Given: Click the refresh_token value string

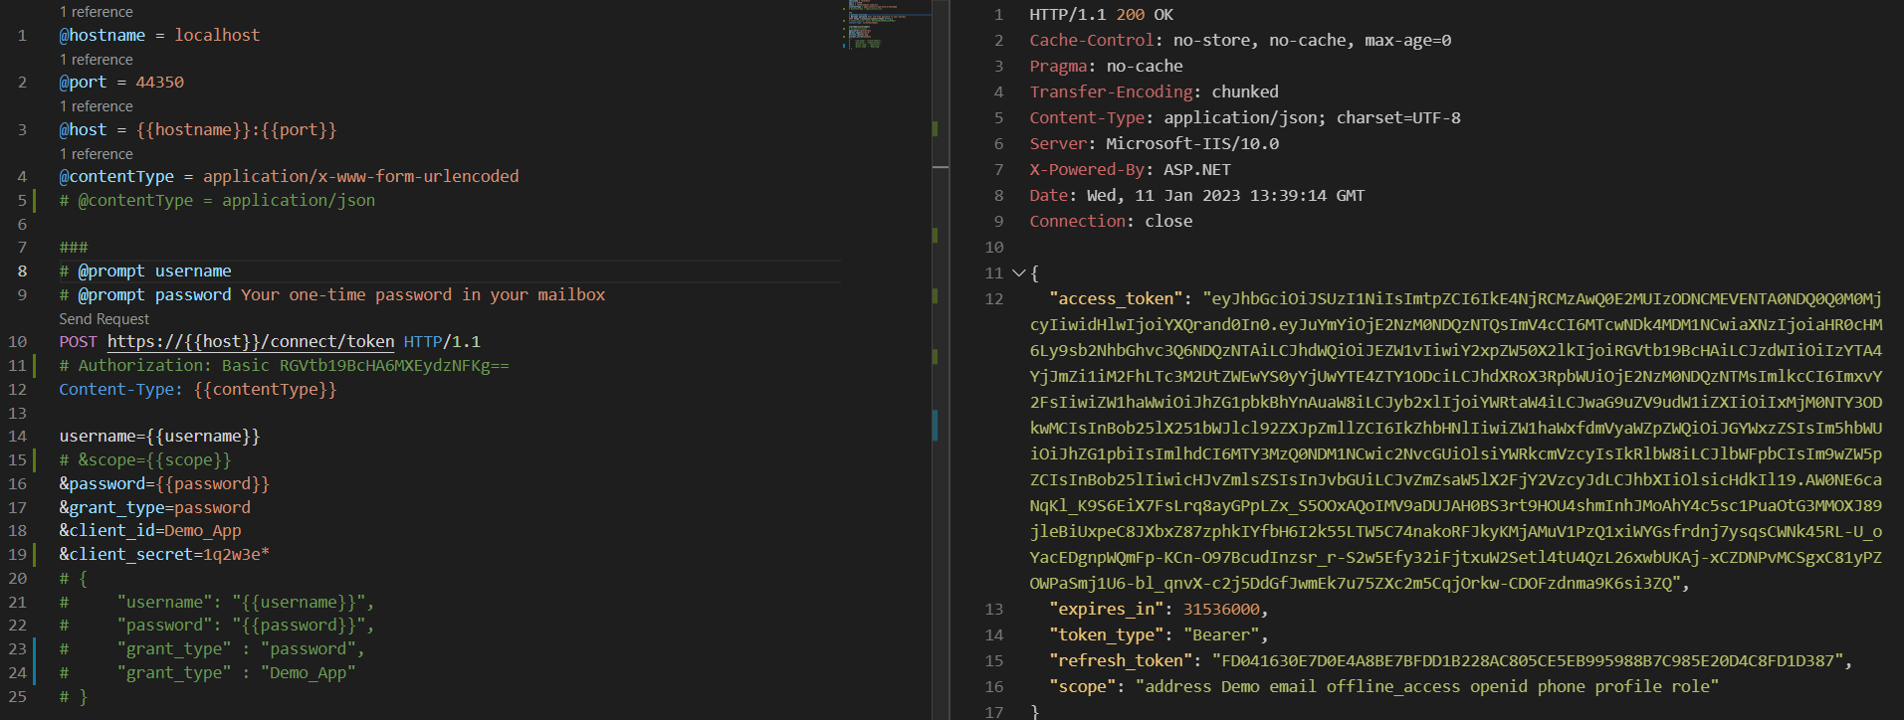Looking at the screenshot, I should point(1527,661).
